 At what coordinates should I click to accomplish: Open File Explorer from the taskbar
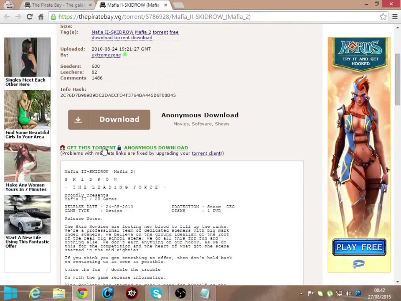[x=59, y=293]
